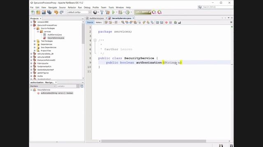
Task: Click the Undo arrow icon
Action: pyautogui.click(x=56, y=12)
